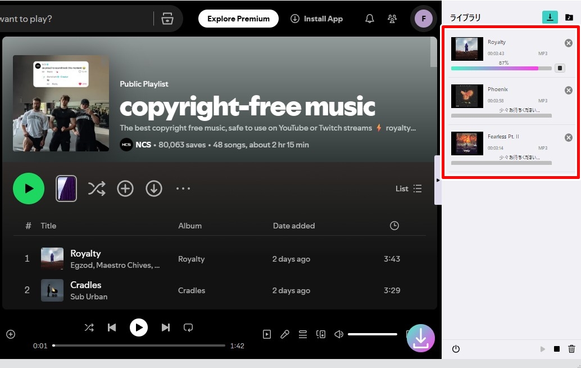Enable shuffle for the playlist
Viewport: 581px width, 368px height.
[x=97, y=189]
